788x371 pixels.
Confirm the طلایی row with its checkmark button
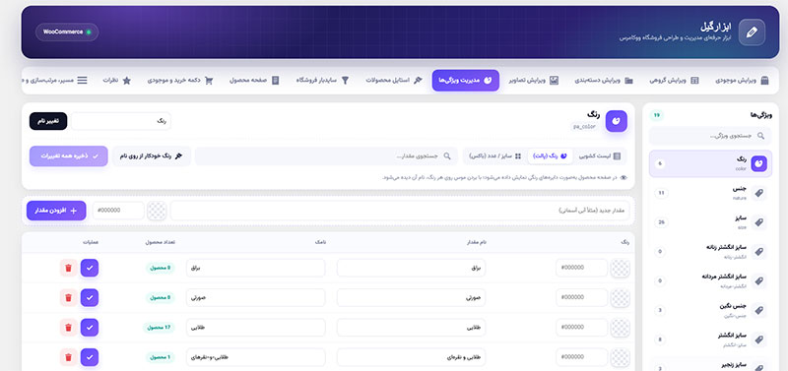coord(90,328)
